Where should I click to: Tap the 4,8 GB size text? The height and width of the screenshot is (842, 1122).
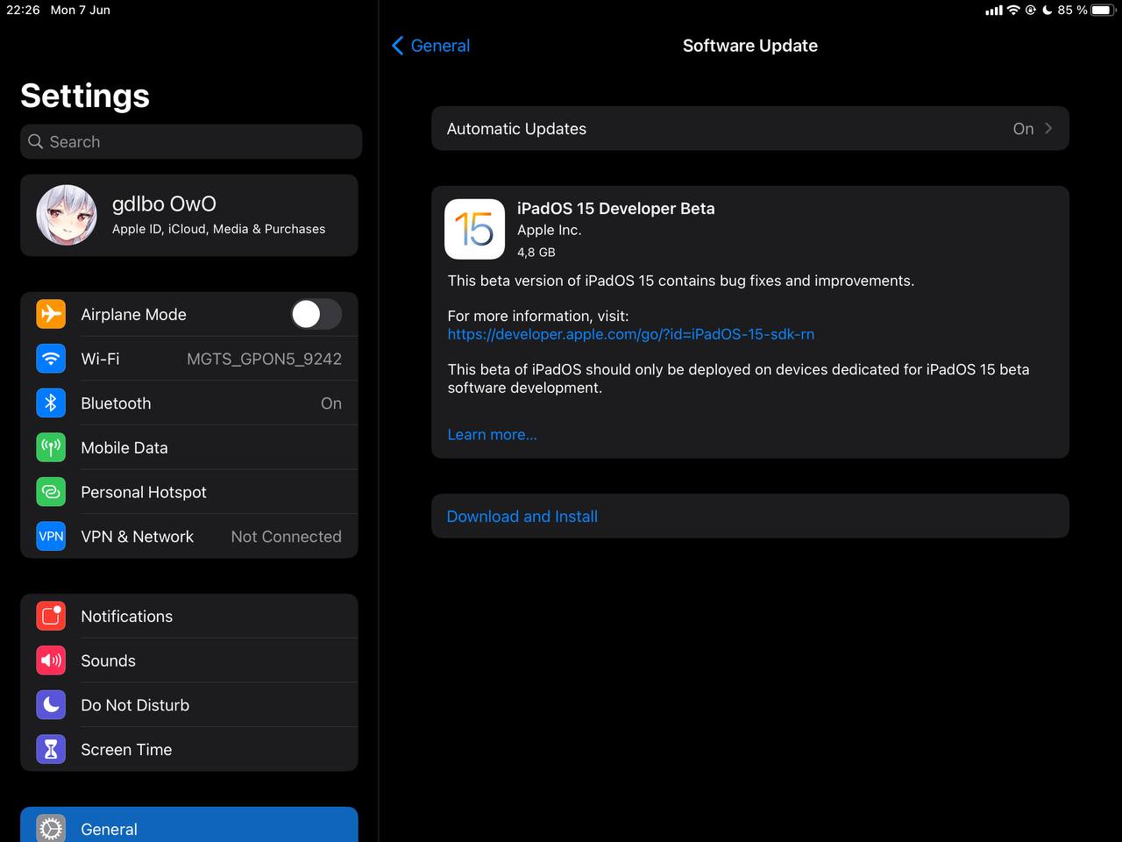(x=536, y=252)
